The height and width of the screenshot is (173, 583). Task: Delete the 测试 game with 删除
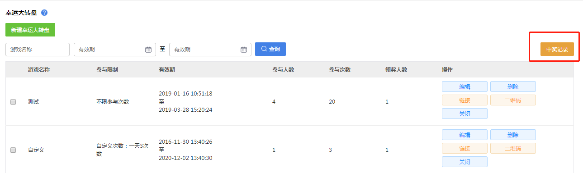[513, 86]
